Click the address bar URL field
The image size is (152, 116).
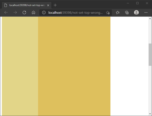[x=75, y=12]
